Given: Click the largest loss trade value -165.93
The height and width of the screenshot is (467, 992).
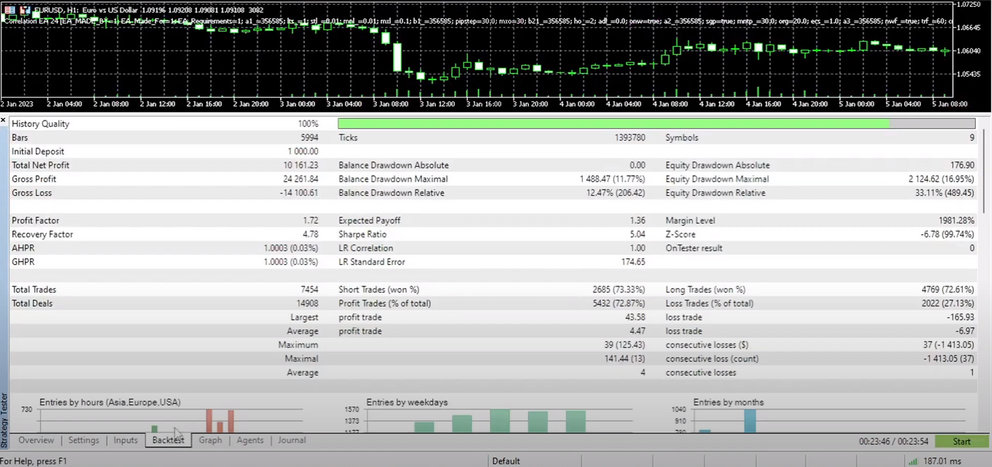Looking at the screenshot, I should (959, 317).
